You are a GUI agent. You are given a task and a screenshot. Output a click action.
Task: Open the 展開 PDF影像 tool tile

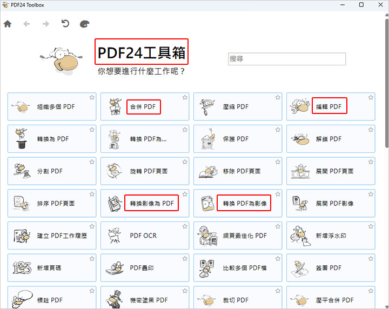(331, 203)
